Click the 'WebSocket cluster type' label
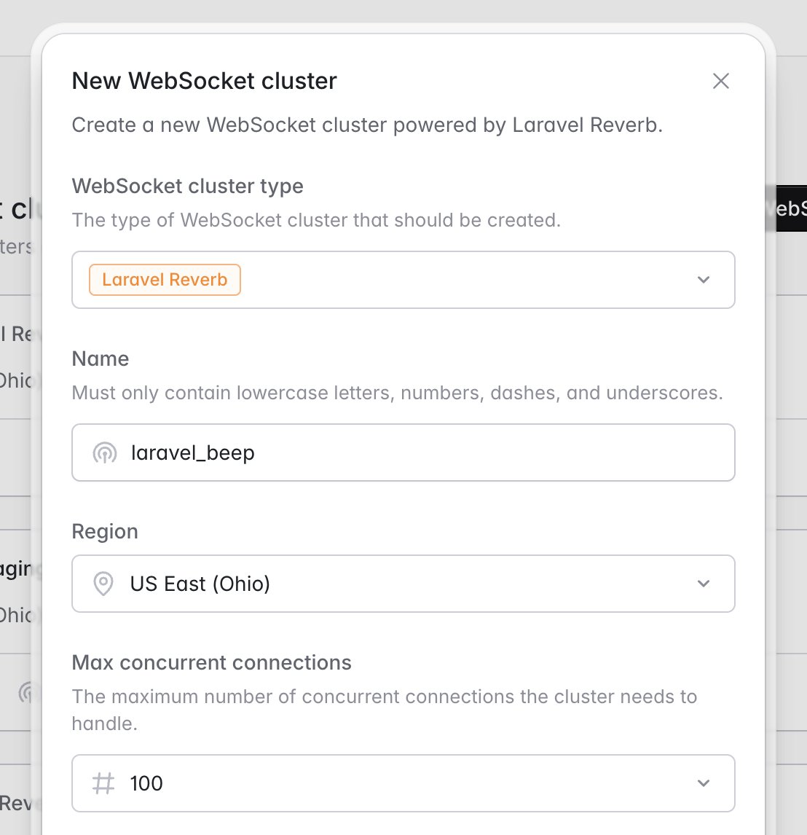Viewport: 807px width, 835px height. (187, 187)
